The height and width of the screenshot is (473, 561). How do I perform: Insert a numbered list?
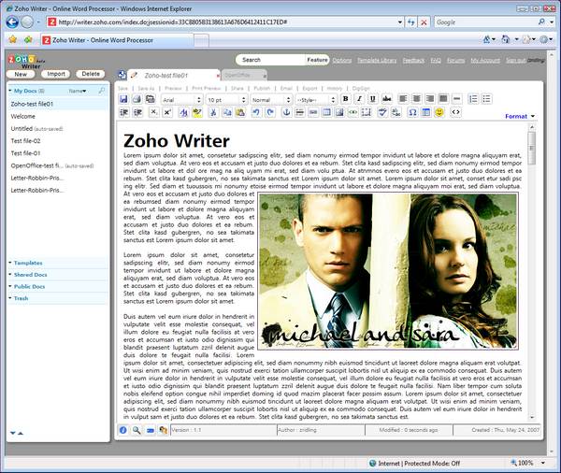click(x=473, y=99)
